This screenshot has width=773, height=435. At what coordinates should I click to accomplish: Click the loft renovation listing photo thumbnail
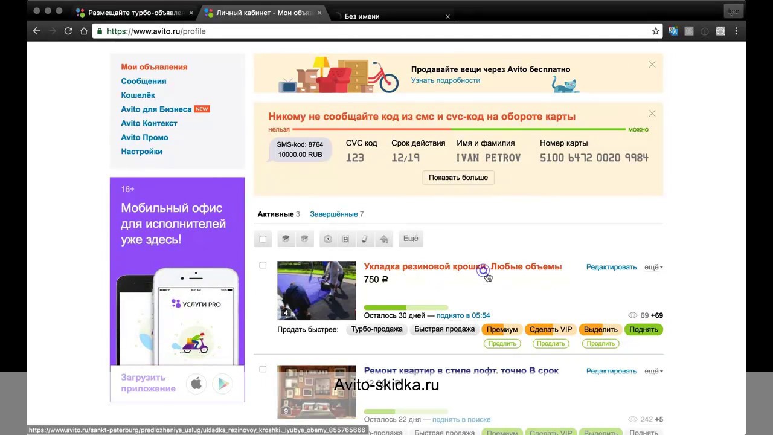[x=316, y=391]
